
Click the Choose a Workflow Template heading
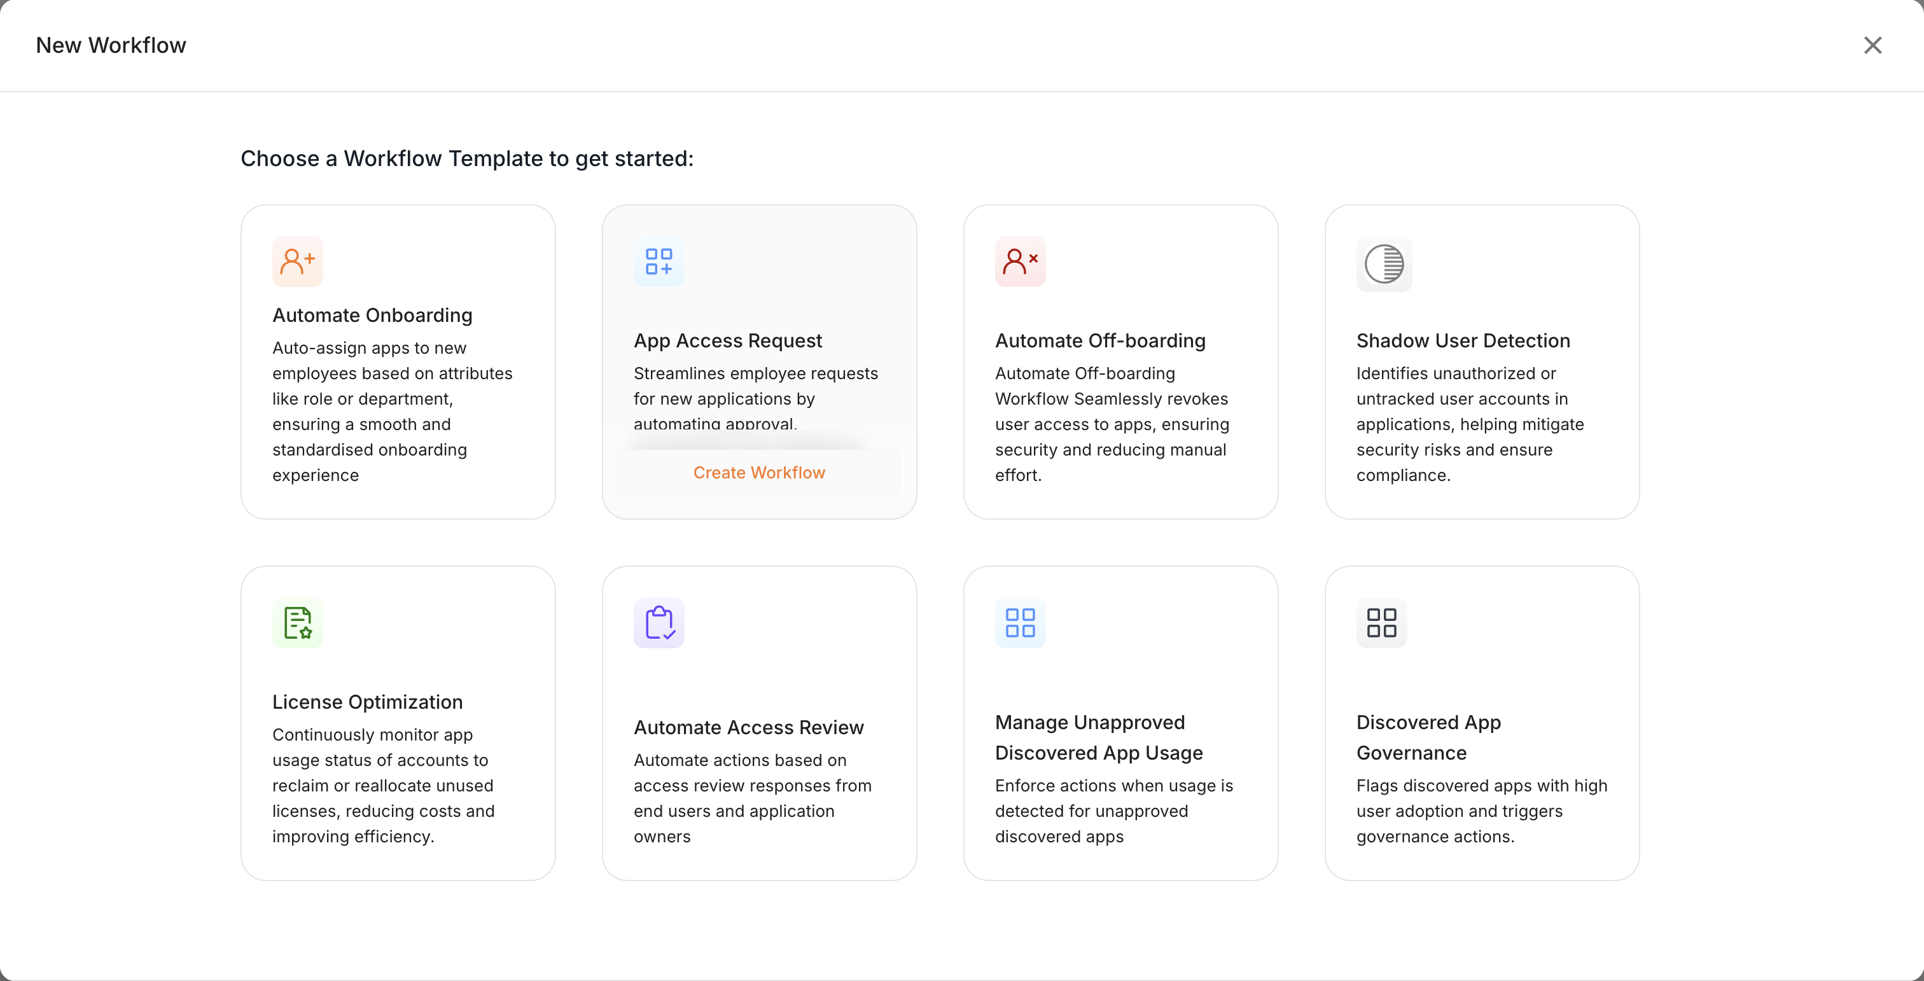(x=467, y=158)
